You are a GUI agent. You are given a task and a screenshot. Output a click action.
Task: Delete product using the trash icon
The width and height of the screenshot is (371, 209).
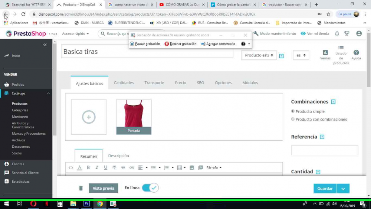81,188
